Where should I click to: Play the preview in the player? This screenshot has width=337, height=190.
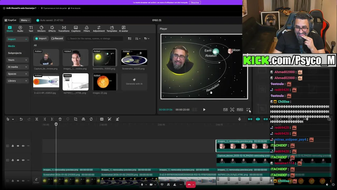204,110
